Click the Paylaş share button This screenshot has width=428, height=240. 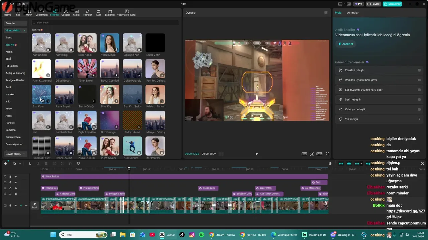pyautogui.click(x=373, y=4)
